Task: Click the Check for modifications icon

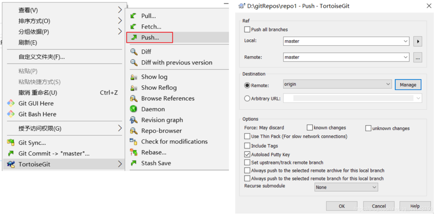Action: pyautogui.click(x=133, y=141)
